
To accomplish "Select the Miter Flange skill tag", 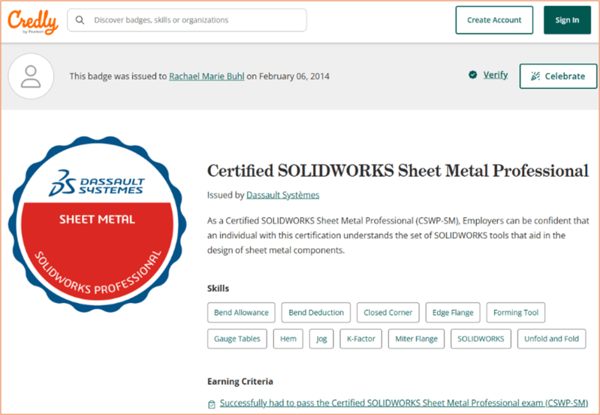I will pyautogui.click(x=416, y=339).
